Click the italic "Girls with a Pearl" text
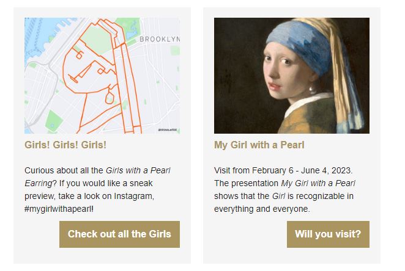405x271 pixels. pyautogui.click(x=138, y=170)
